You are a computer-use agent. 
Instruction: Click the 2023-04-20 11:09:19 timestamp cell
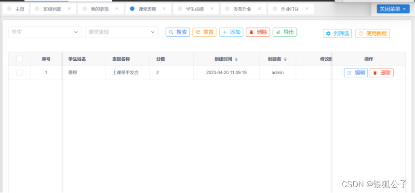click(227, 72)
